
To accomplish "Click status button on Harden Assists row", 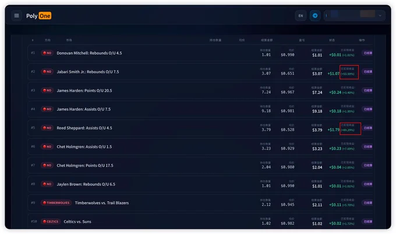I will [367, 109].
